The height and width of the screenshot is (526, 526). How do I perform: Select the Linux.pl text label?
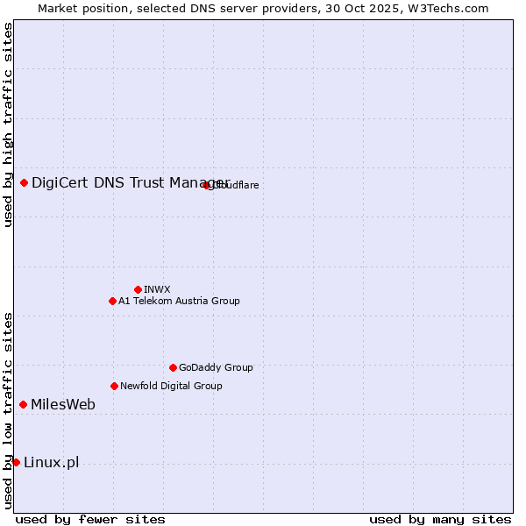[x=51, y=462]
